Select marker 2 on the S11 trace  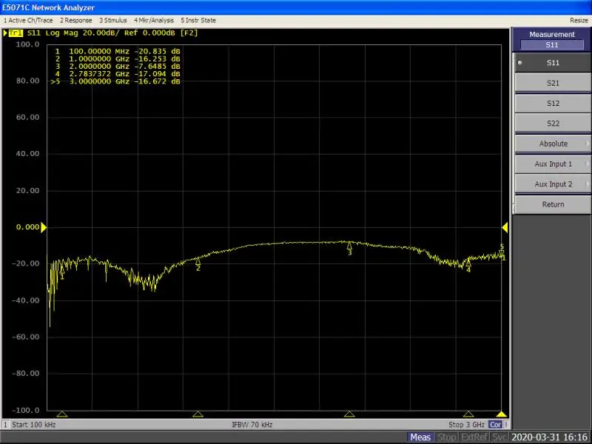[198, 261]
